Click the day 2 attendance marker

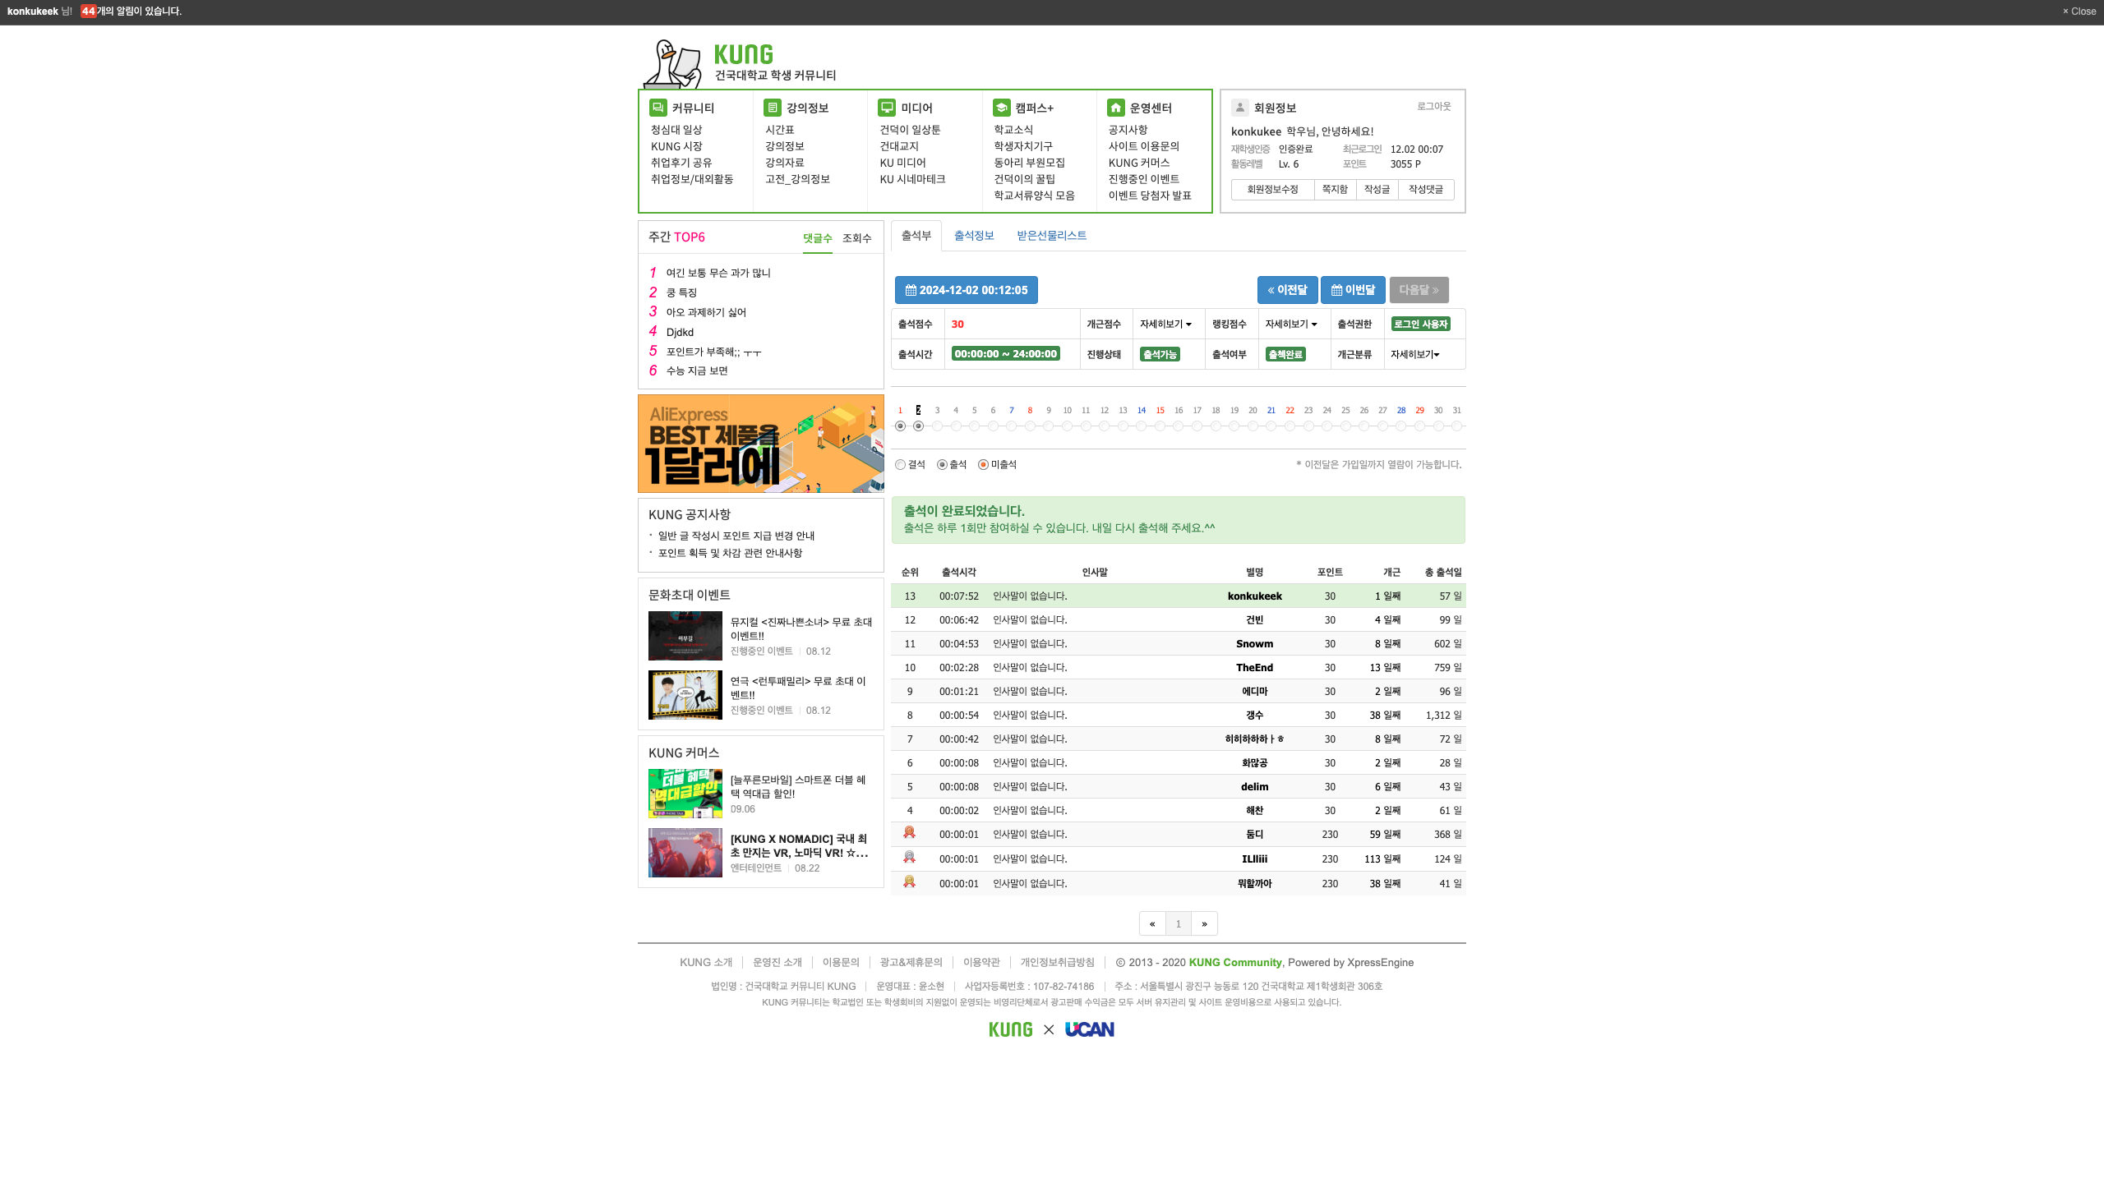click(x=919, y=426)
